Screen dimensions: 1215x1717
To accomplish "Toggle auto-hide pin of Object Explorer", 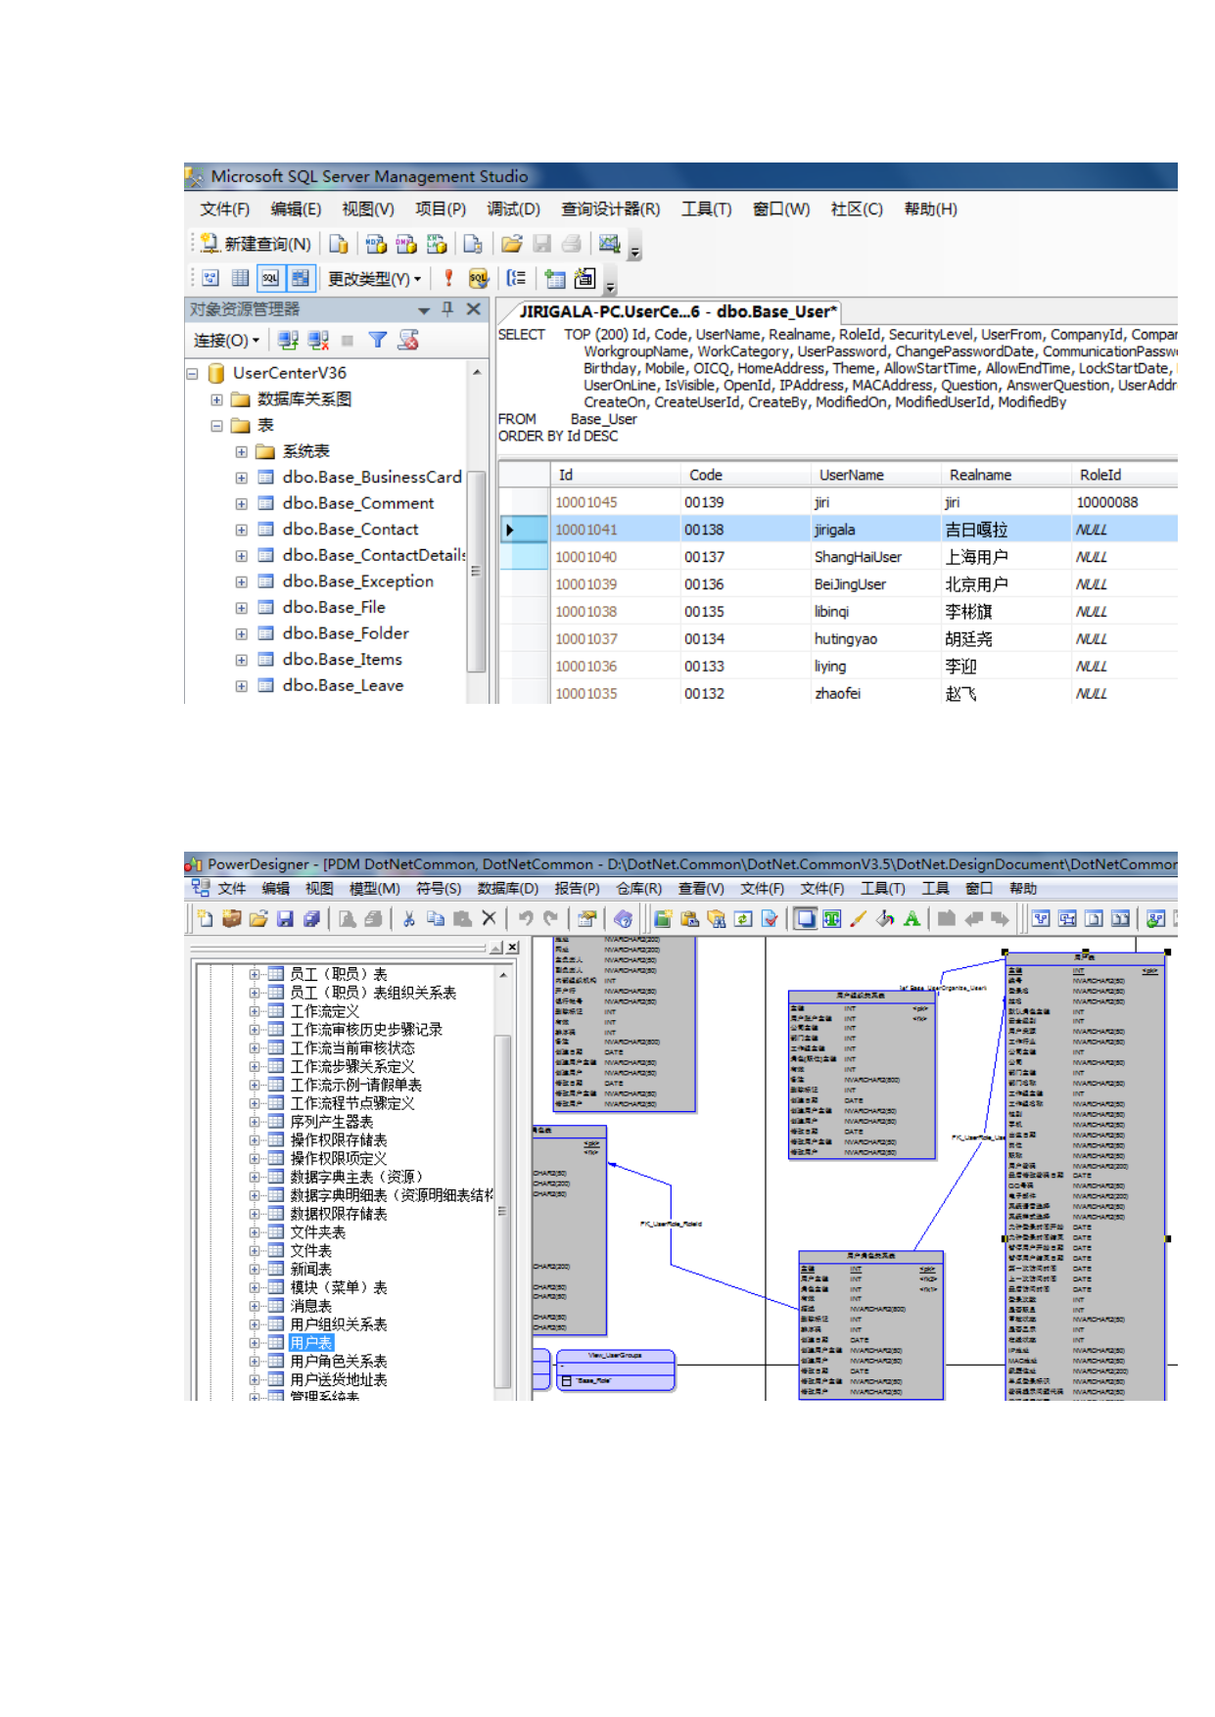I will (447, 309).
